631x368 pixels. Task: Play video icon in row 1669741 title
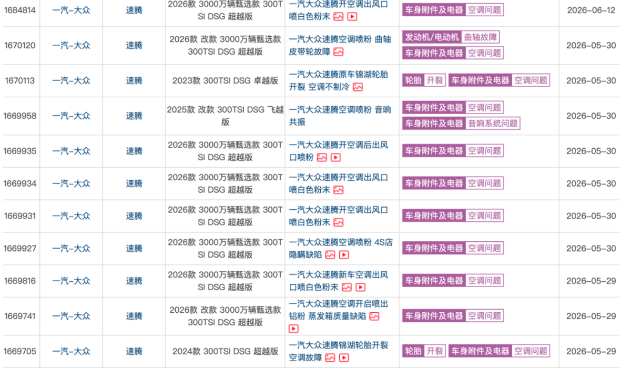tap(293, 329)
